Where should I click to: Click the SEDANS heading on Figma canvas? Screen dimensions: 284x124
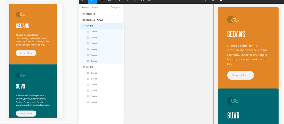tap(236, 34)
